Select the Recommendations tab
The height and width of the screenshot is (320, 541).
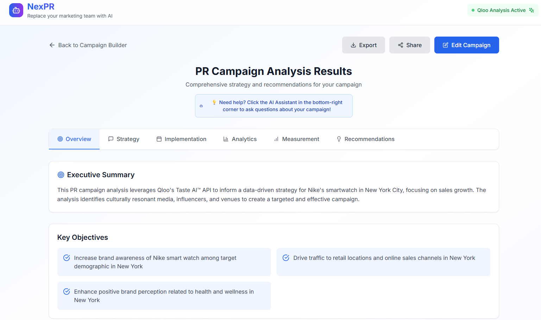click(365, 139)
